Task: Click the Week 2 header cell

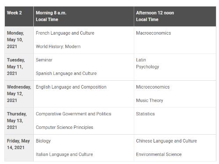Action: (19, 16)
